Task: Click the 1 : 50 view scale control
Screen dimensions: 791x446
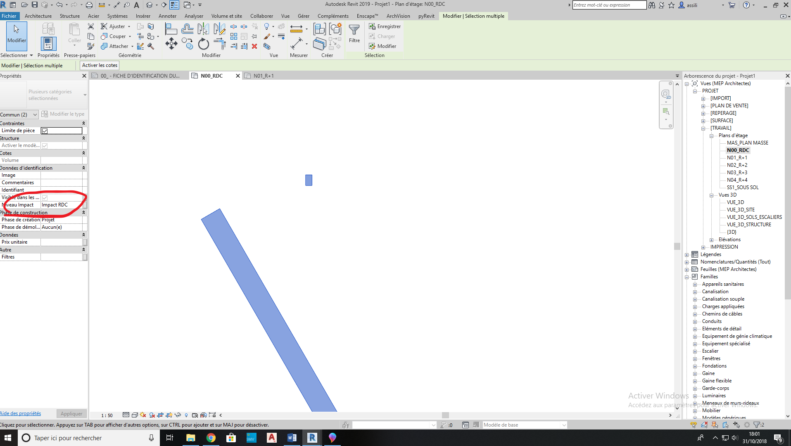Action: [107, 415]
